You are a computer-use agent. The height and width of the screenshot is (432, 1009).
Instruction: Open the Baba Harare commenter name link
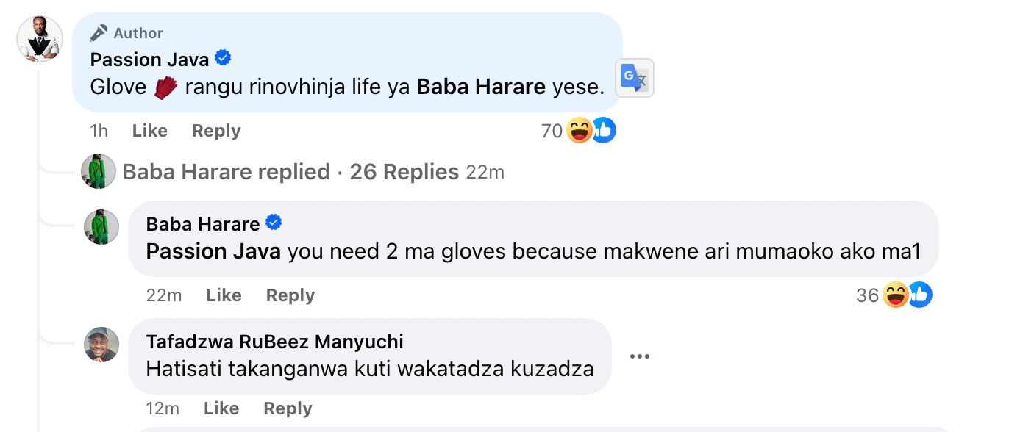[x=203, y=223]
